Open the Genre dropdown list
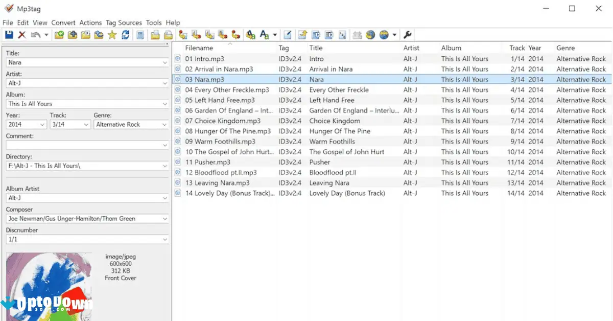The width and height of the screenshot is (613, 321). [165, 124]
